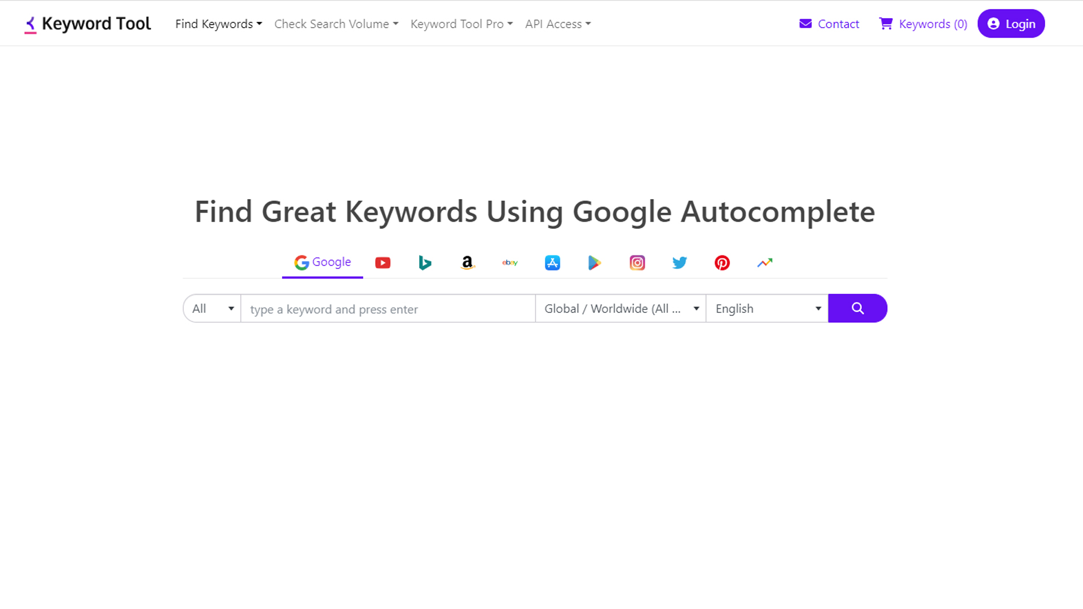The height and width of the screenshot is (609, 1083).
Task: Select the Bing search platform icon
Action: pos(425,262)
